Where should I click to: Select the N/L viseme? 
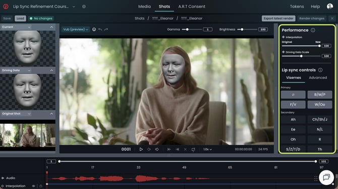(x=320, y=129)
